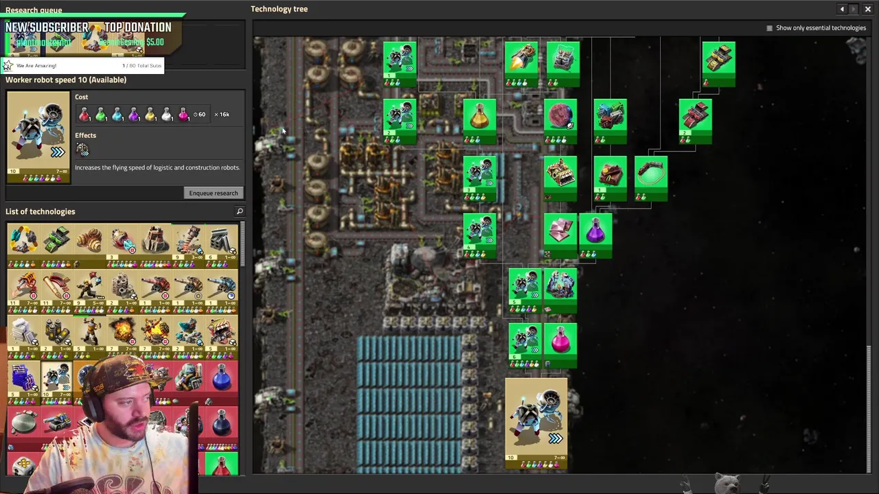Select green transport belts technology in list
The image size is (879, 494).
click(56, 246)
